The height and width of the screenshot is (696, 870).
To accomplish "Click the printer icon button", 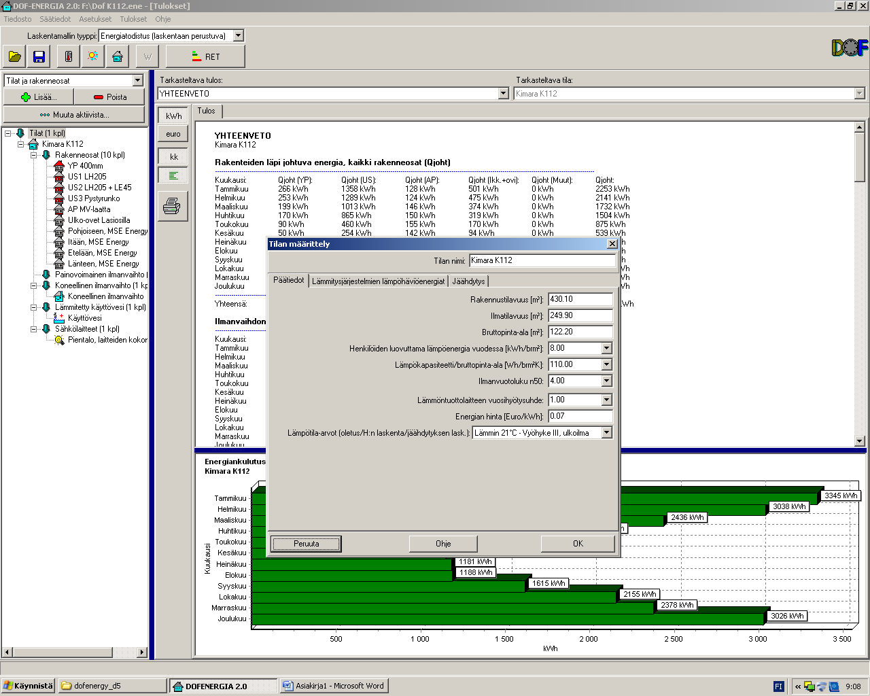I will click(x=173, y=205).
